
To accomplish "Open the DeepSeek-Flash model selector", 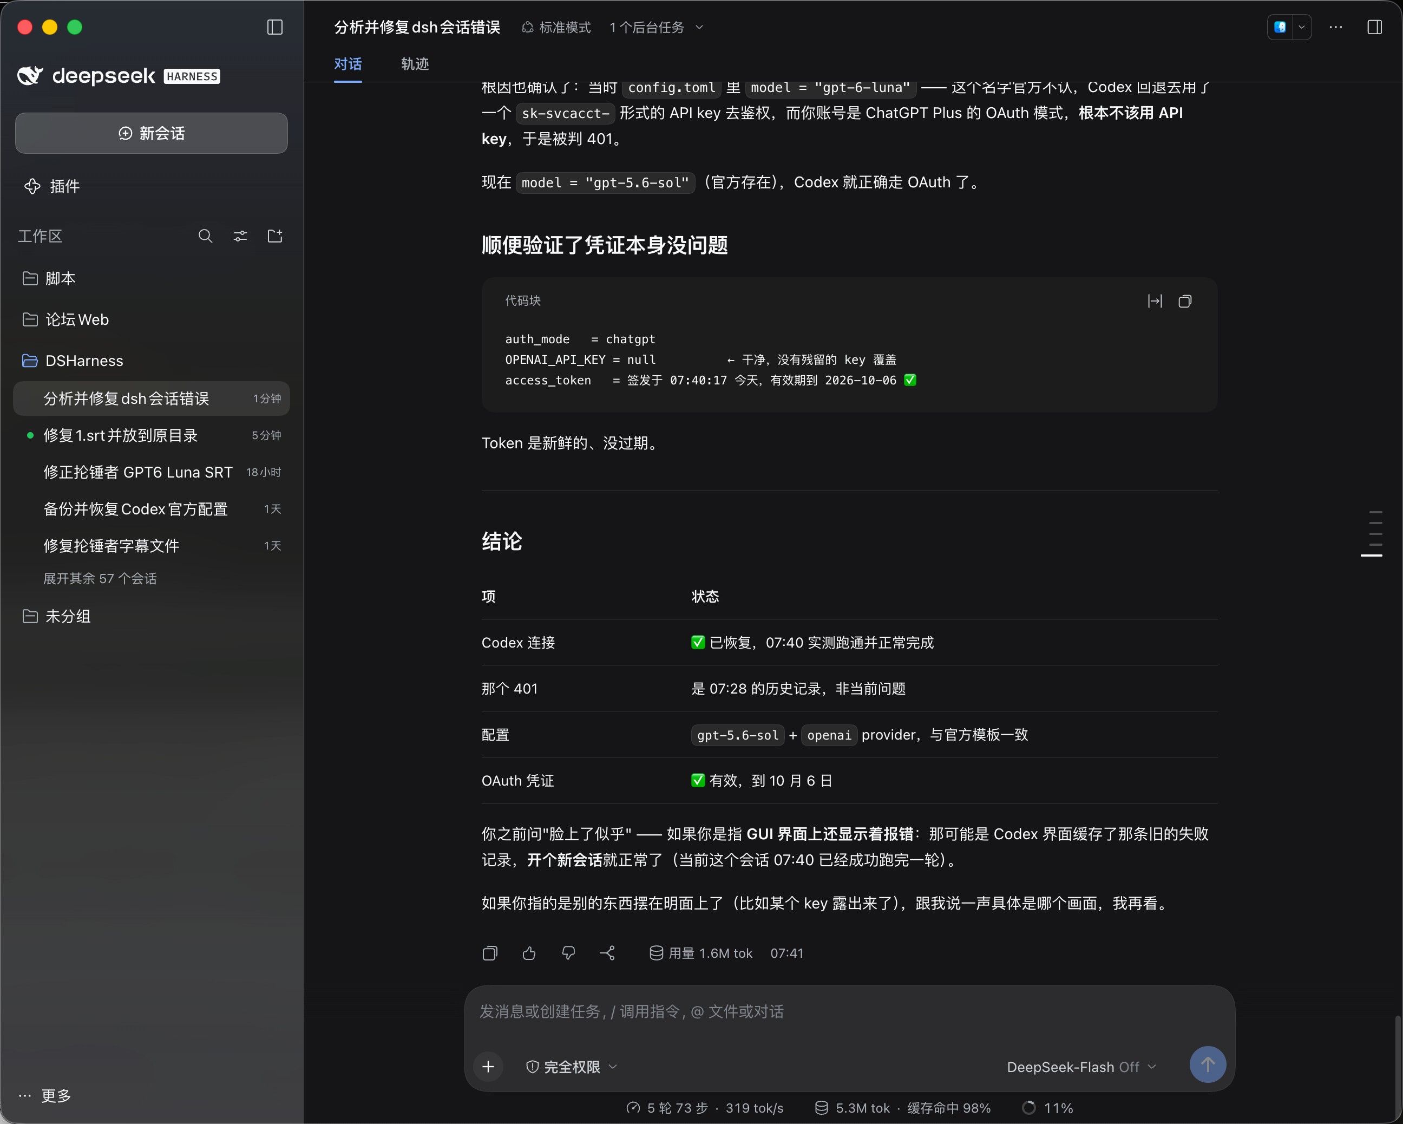I will click(x=1081, y=1067).
